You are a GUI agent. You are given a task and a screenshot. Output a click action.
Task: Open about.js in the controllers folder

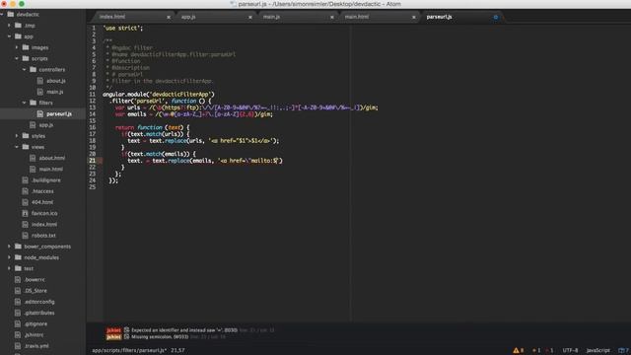55,81
